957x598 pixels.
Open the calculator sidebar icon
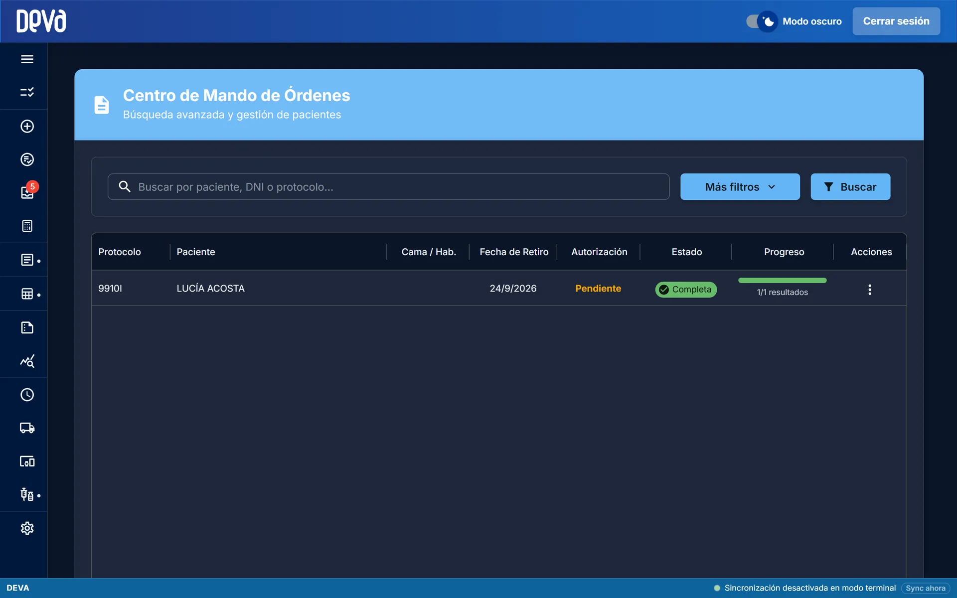tap(27, 226)
